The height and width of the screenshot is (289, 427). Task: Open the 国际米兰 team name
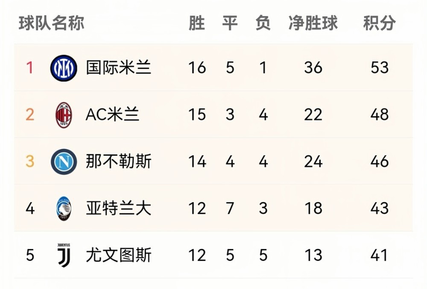[118, 67]
